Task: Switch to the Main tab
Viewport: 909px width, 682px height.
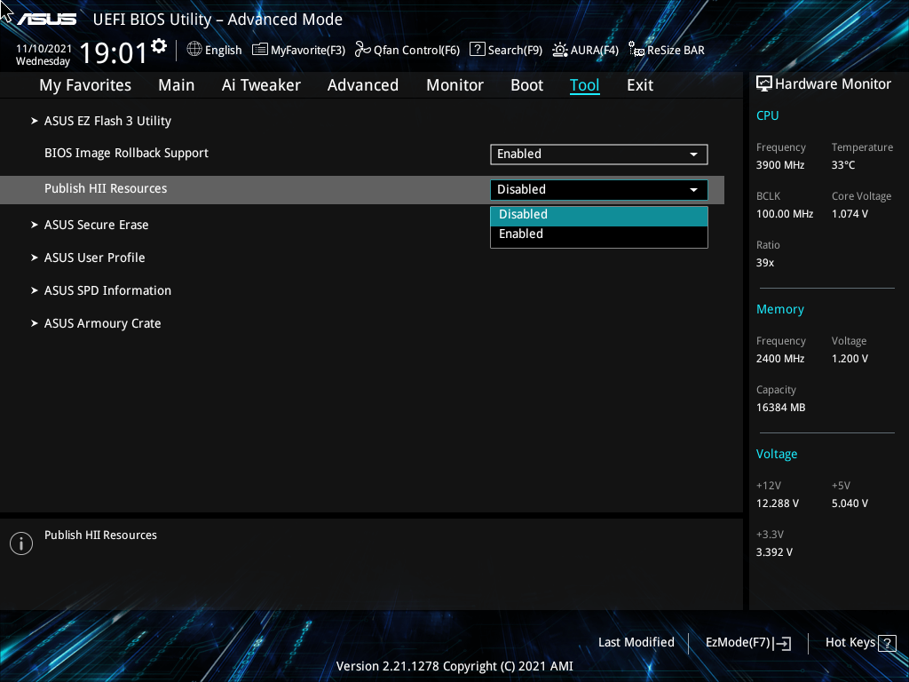Action: pyautogui.click(x=177, y=85)
